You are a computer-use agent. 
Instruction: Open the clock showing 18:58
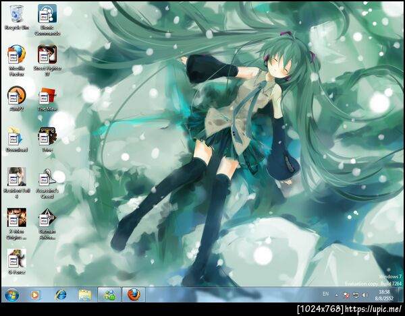pyautogui.click(x=384, y=295)
